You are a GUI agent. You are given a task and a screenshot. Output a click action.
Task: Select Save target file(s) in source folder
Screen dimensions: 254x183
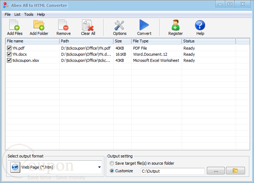click(112, 163)
